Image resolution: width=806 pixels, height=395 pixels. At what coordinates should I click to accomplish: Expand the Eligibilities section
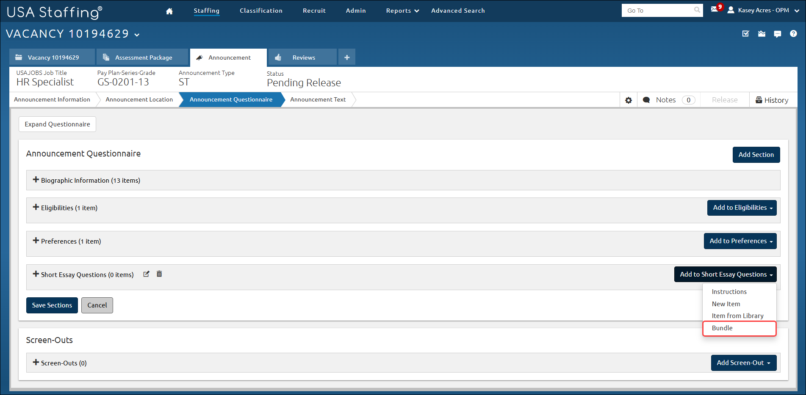pyautogui.click(x=36, y=207)
